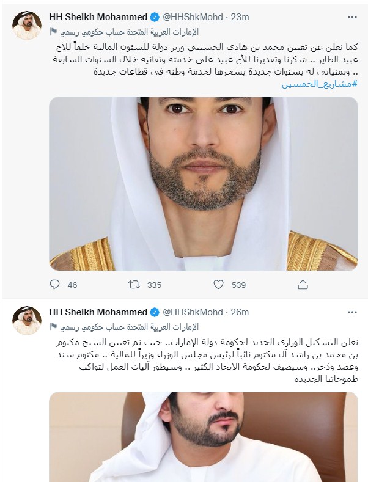The image size is (368, 482).
Task: Click the reply icon with 46 comments
Action: [54, 285]
